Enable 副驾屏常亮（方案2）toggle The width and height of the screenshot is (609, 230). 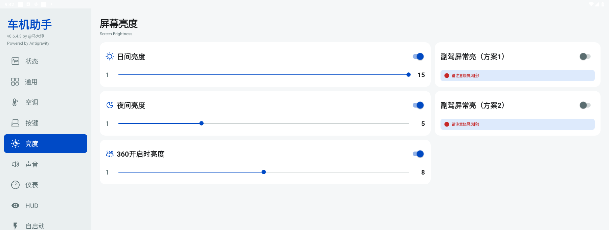[x=585, y=105]
